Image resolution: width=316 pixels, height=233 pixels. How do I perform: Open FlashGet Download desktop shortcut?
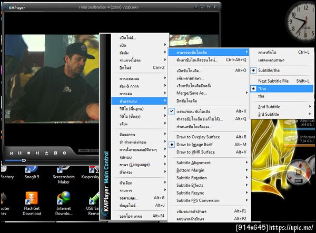coord(32,204)
